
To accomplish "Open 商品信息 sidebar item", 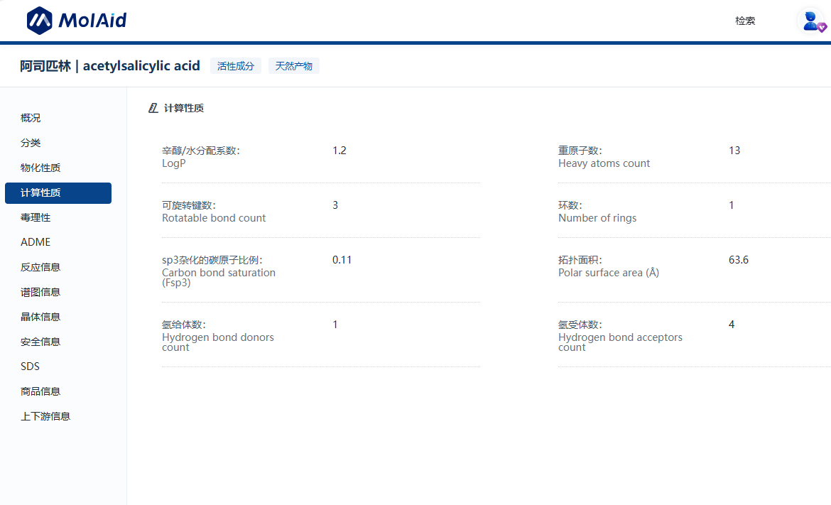I will coord(40,391).
